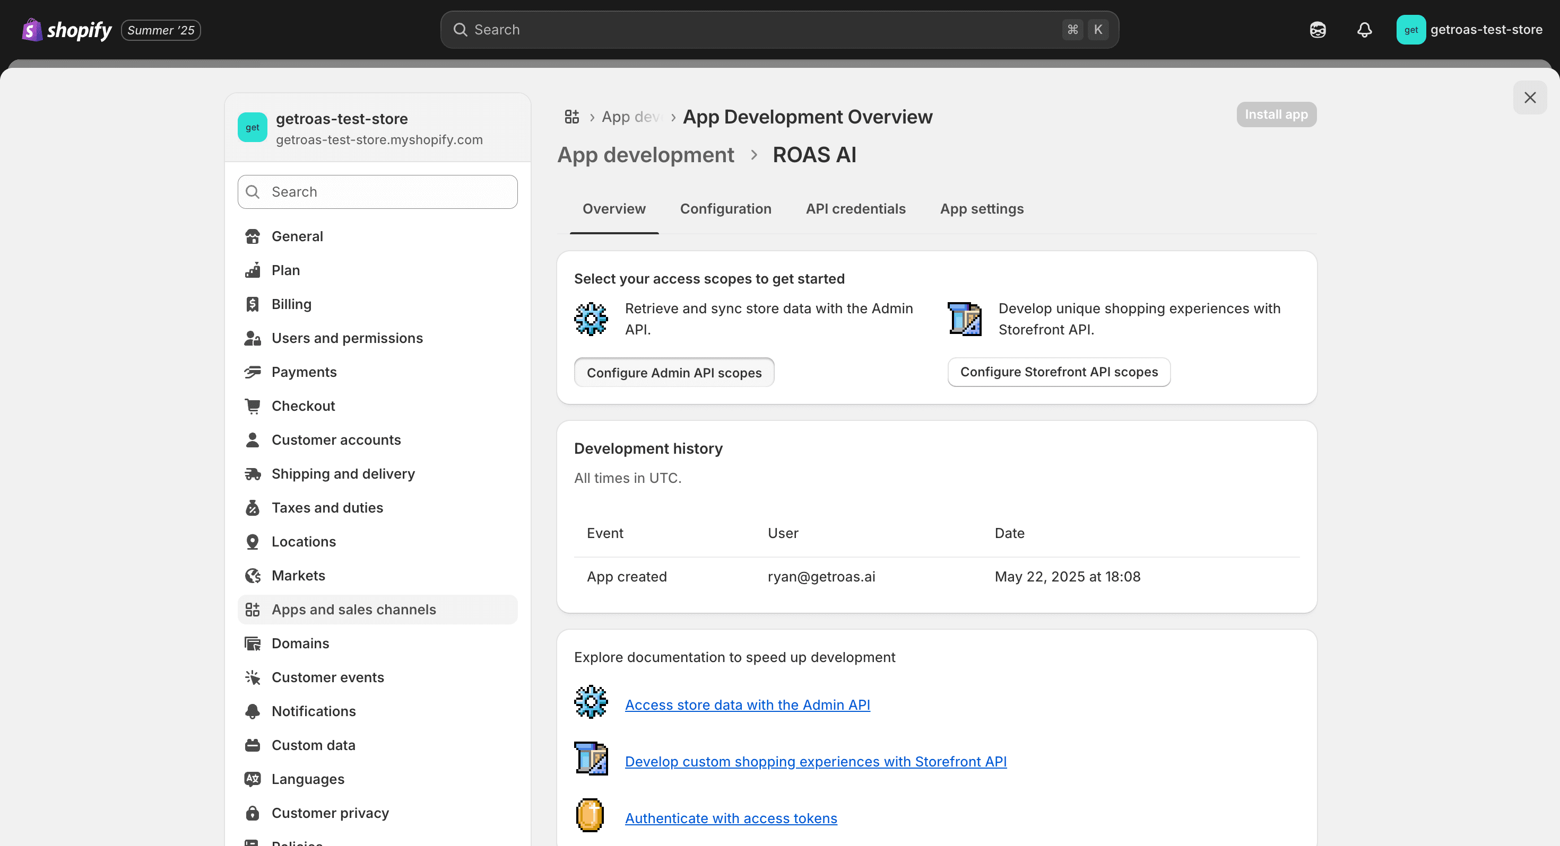This screenshot has width=1560, height=846.
Task: Click the General store icon in sidebar
Action: tap(253, 236)
